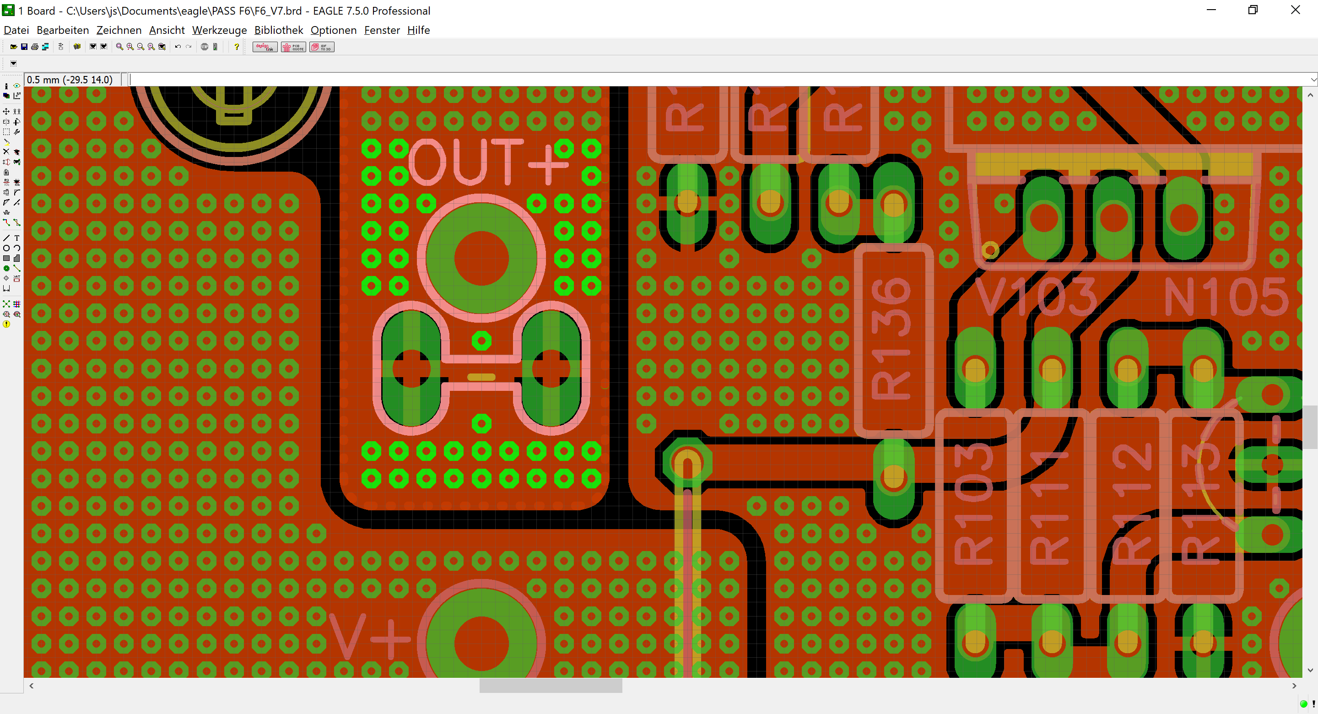Click the horizontal scrollbar right arrow
Viewport: 1318px width, 714px height.
pyautogui.click(x=1294, y=685)
